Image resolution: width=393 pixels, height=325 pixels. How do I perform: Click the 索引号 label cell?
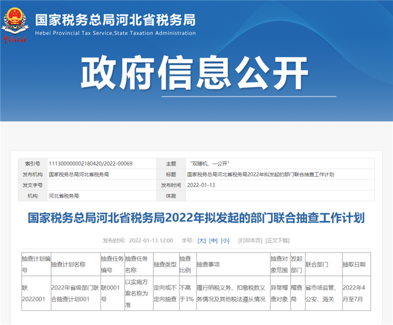(x=33, y=164)
